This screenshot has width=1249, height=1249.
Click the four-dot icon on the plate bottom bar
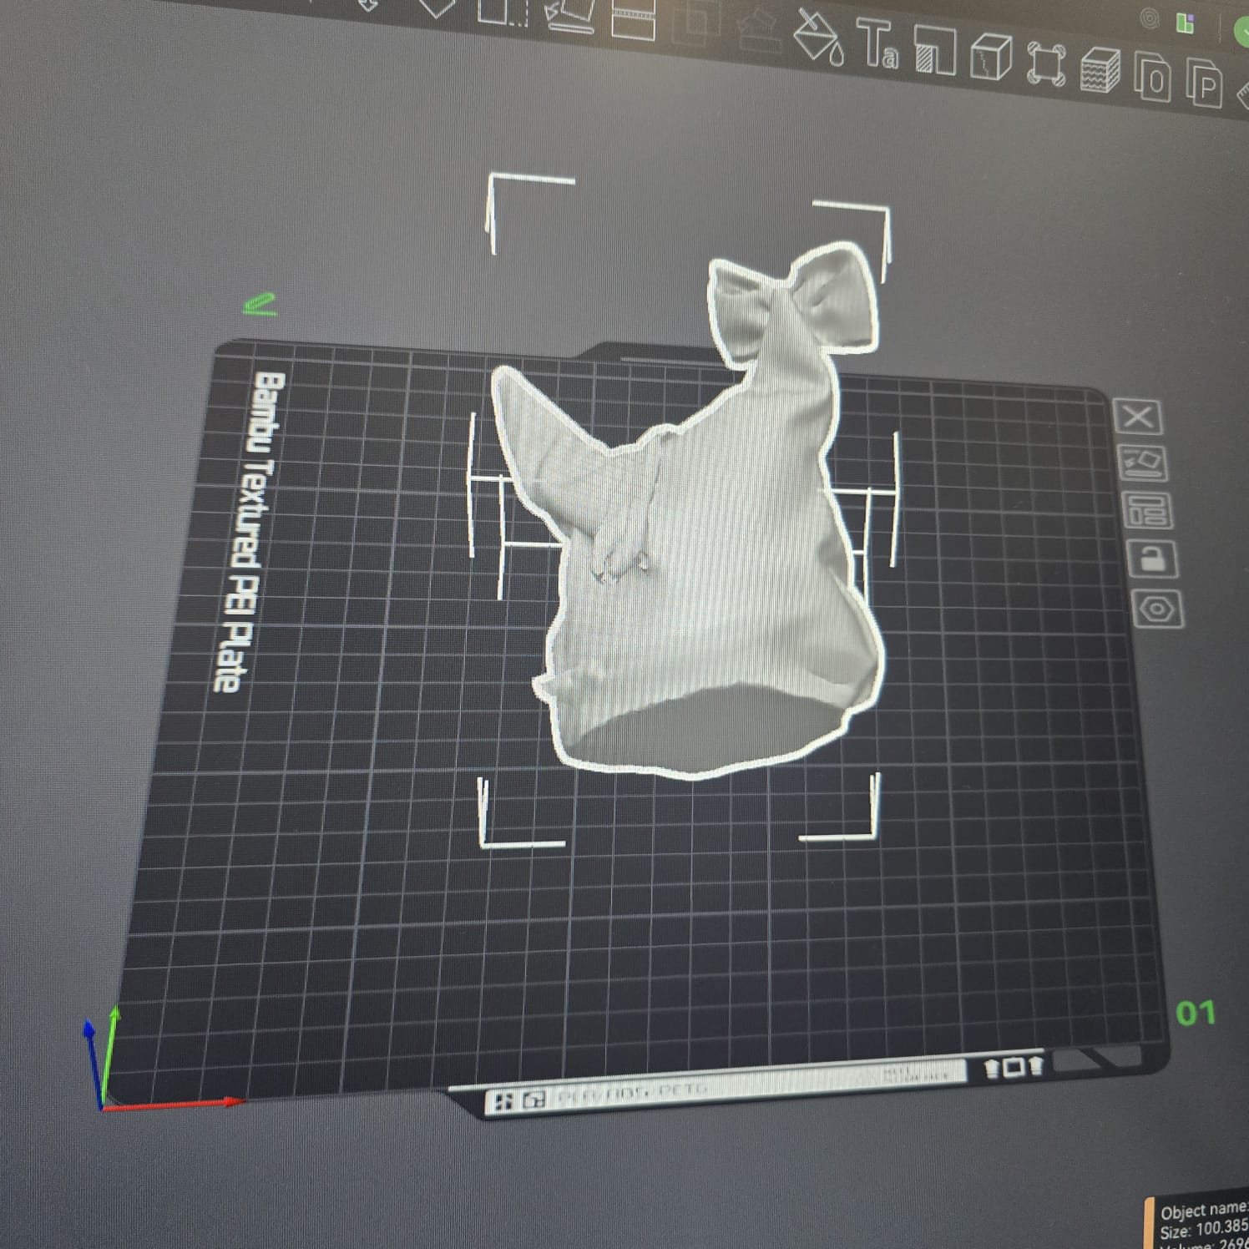click(x=503, y=1102)
